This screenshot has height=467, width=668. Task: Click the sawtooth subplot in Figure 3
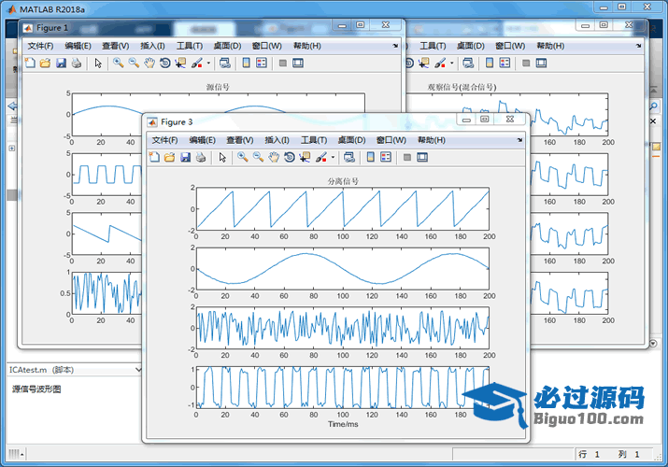click(x=343, y=209)
